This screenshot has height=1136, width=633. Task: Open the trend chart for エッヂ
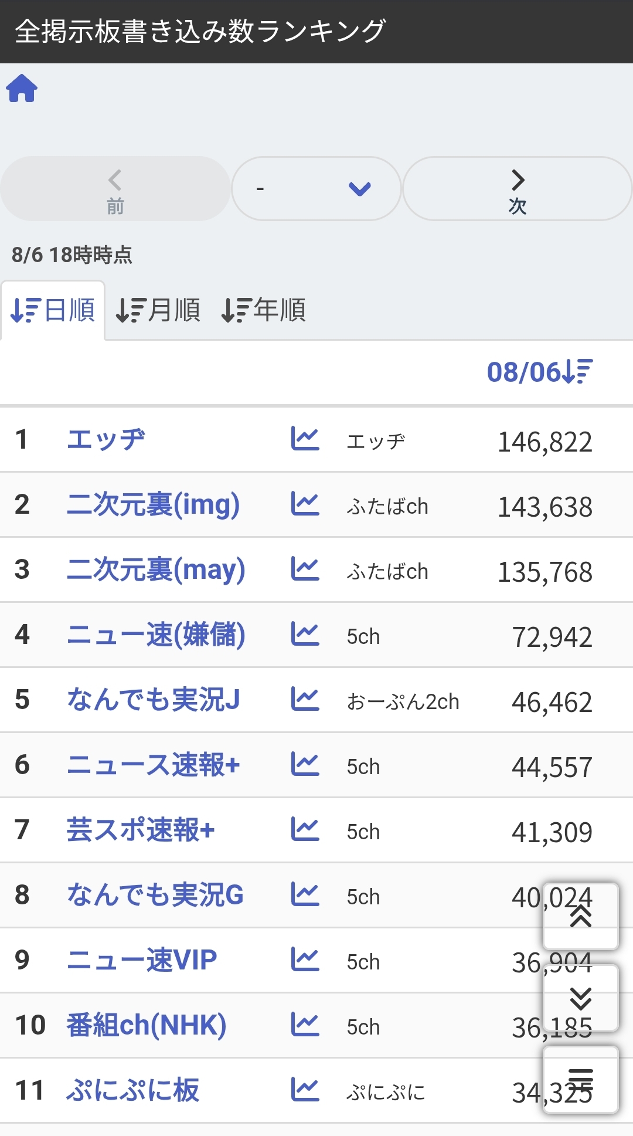[x=305, y=439]
